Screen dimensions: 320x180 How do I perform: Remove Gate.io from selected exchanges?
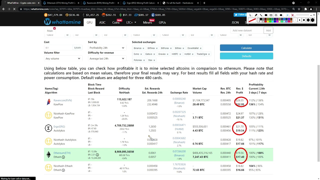point(154,54)
